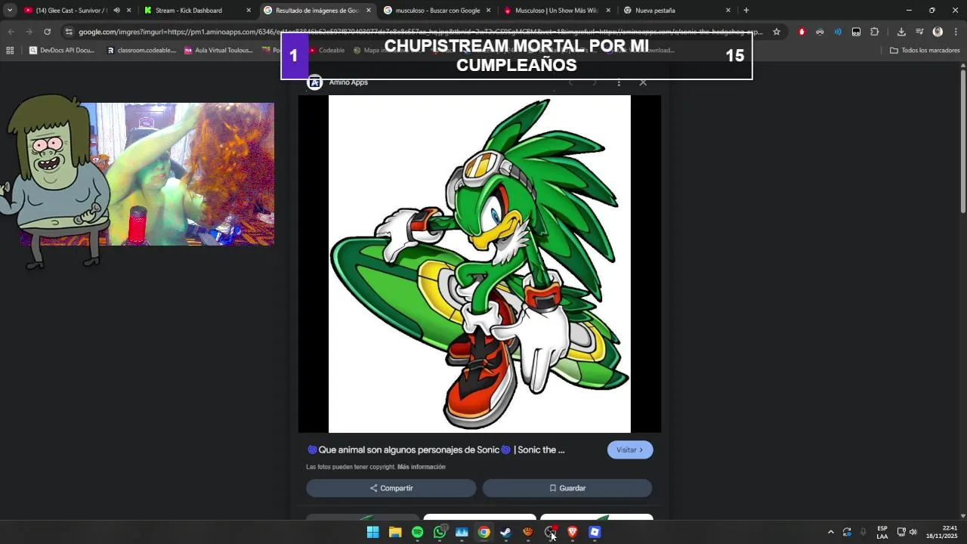The height and width of the screenshot is (544, 967).
Task: Open Steam from the taskbar
Action: pyautogui.click(x=506, y=532)
